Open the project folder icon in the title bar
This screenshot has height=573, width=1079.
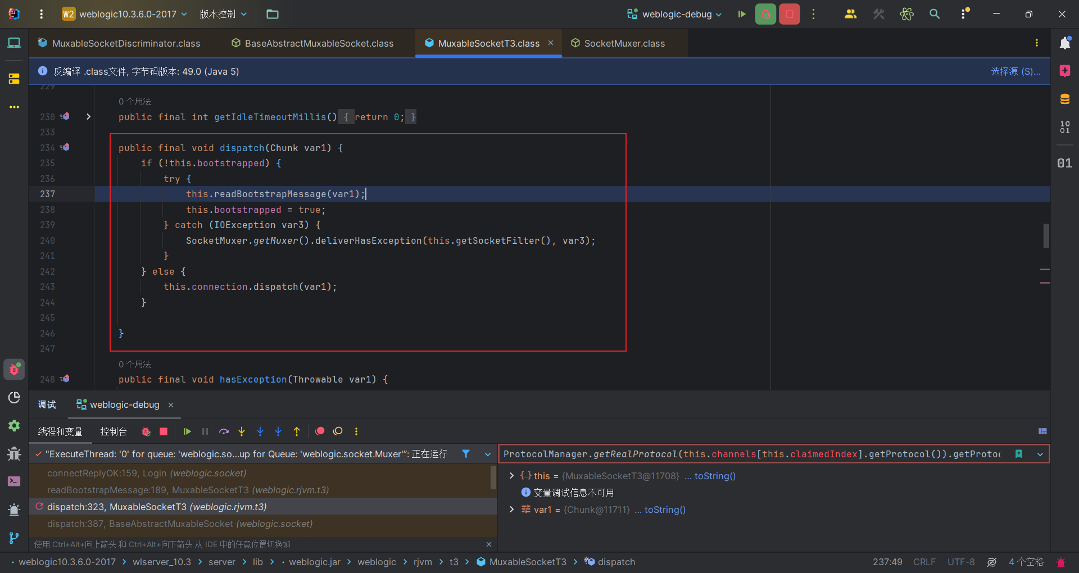273,14
